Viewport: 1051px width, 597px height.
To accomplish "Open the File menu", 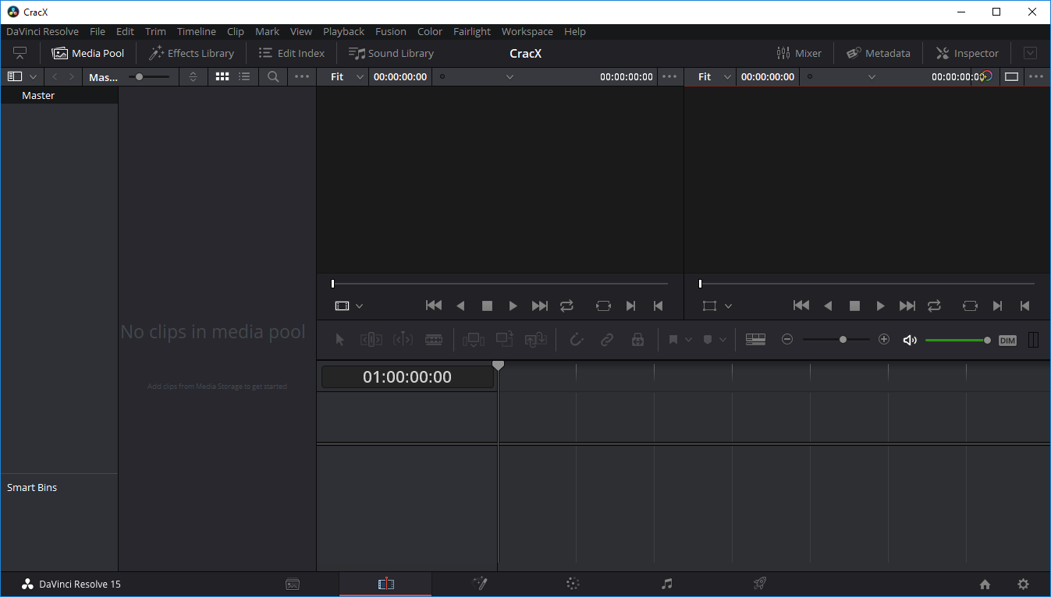I will (x=98, y=31).
